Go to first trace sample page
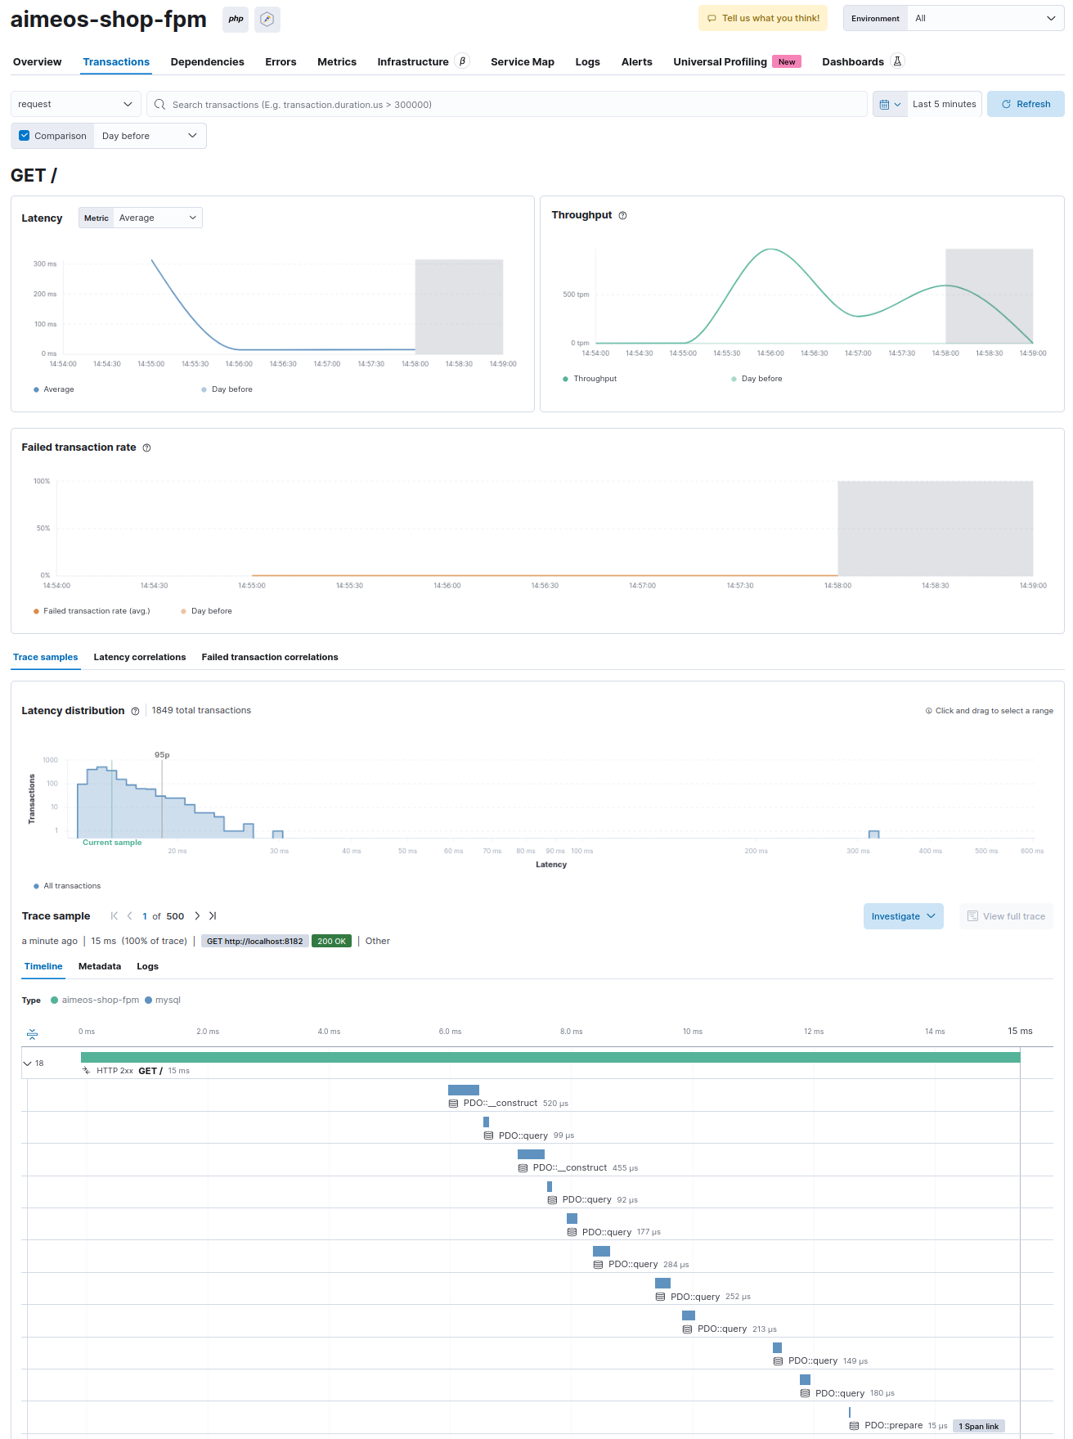The image size is (1073, 1439). [x=114, y=916]
